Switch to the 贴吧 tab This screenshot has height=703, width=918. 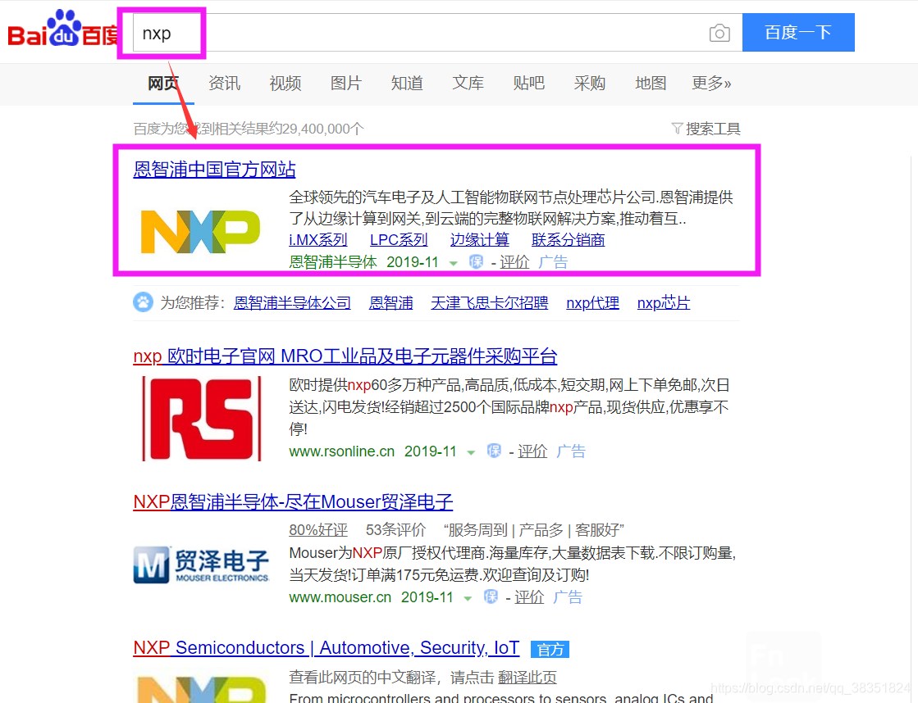(528, 83)
